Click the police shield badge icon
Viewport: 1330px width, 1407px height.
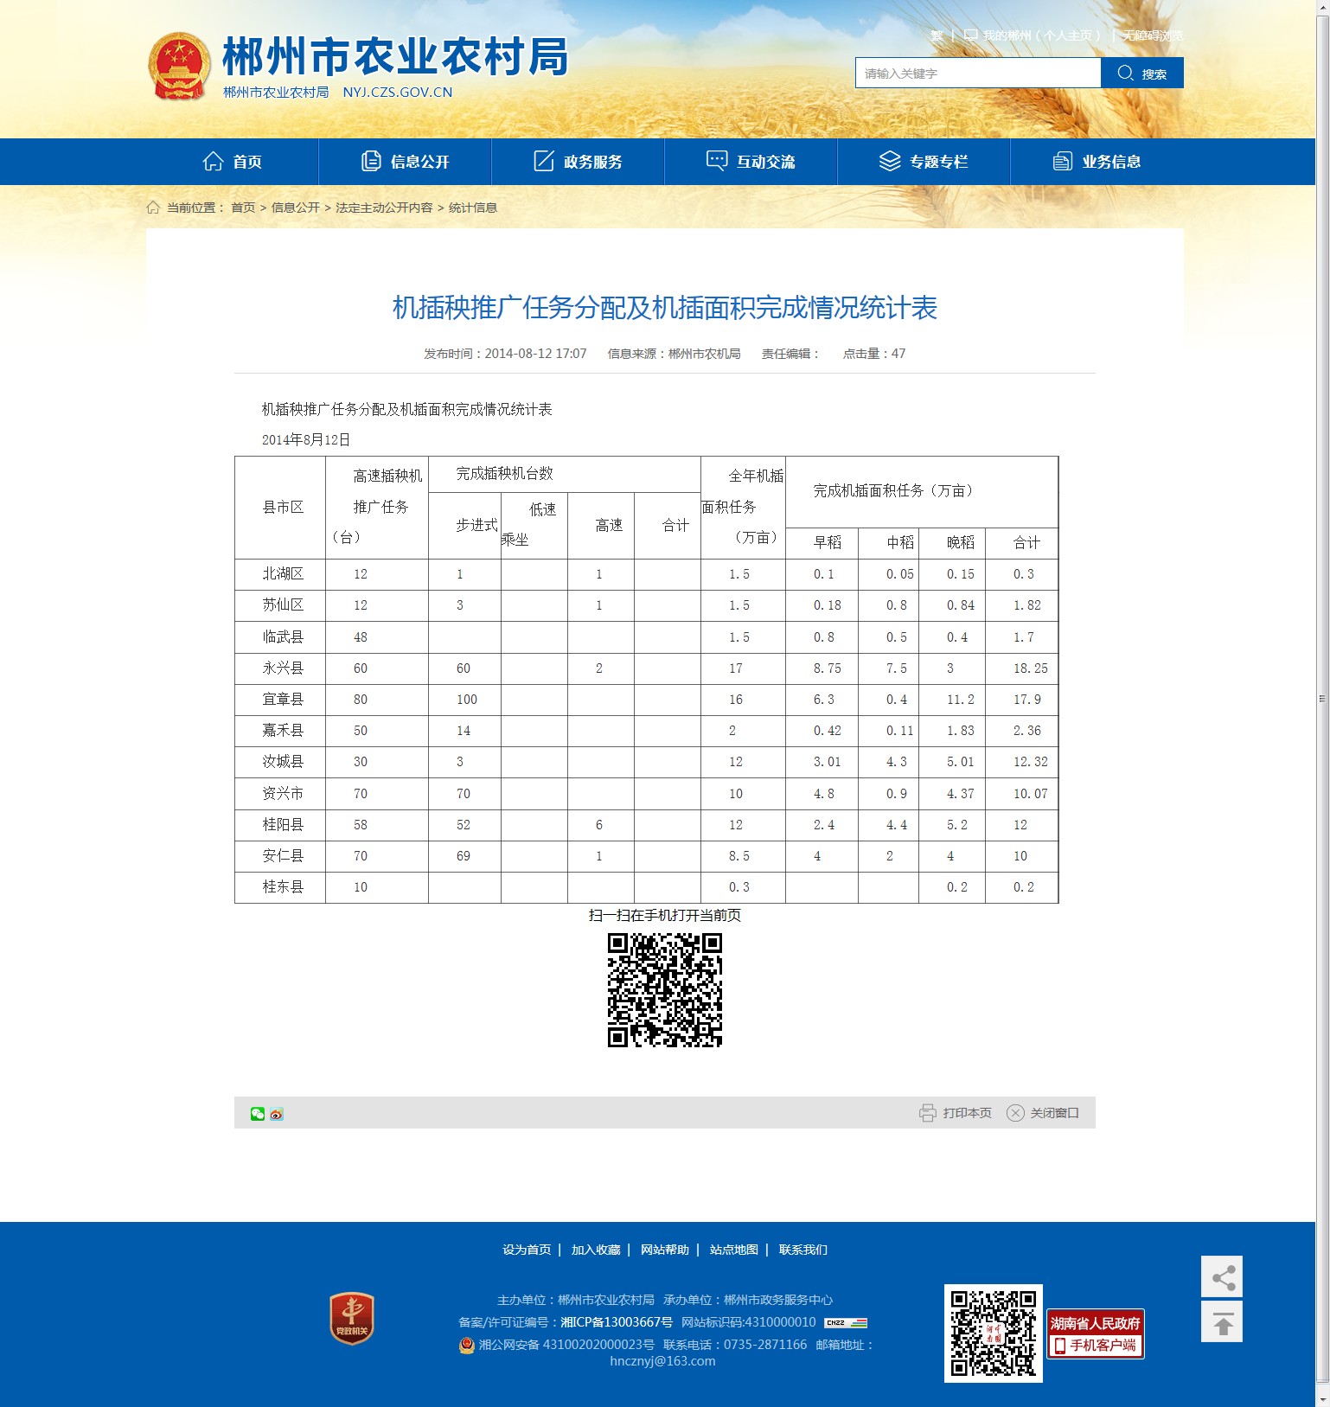pyautogui.click(x=467, y=1346)
